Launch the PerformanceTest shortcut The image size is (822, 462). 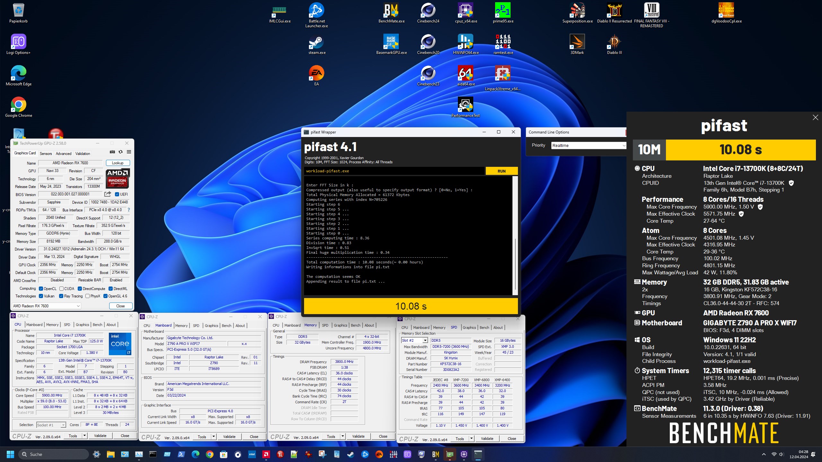(x=466, y=107)
